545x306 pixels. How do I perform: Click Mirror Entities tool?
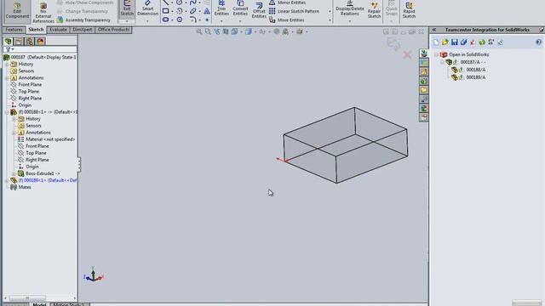(x=288, y=3)
